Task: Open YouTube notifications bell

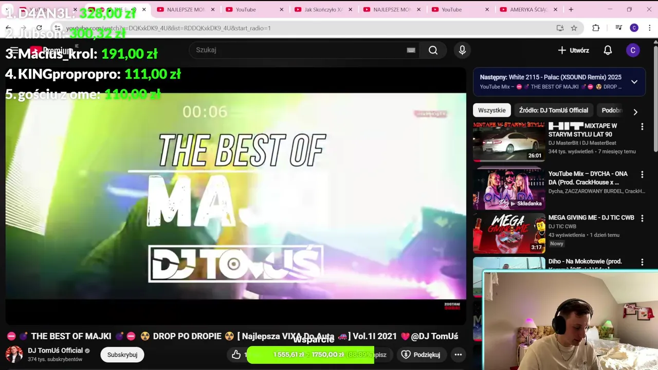Action: (x=608, y=50)
